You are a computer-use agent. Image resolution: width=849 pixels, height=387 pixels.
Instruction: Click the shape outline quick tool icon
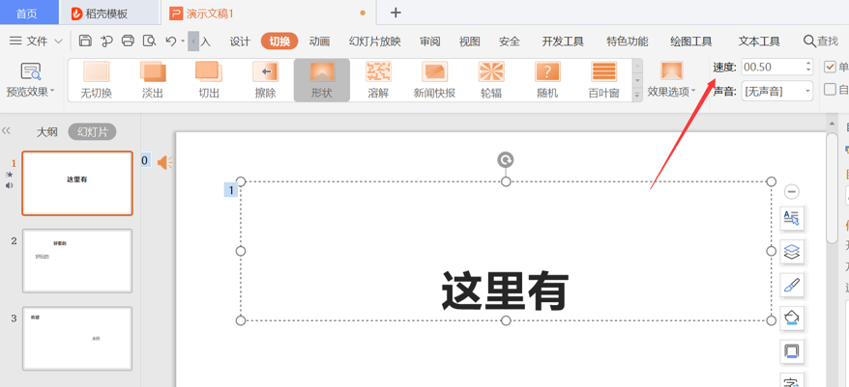(792, 351)
